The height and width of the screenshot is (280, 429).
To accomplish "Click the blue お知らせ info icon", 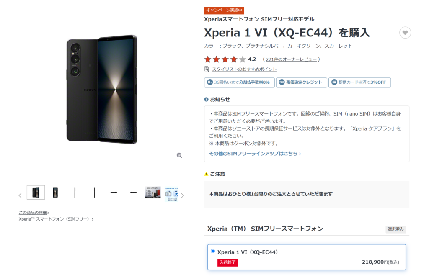I will point(206,100).
